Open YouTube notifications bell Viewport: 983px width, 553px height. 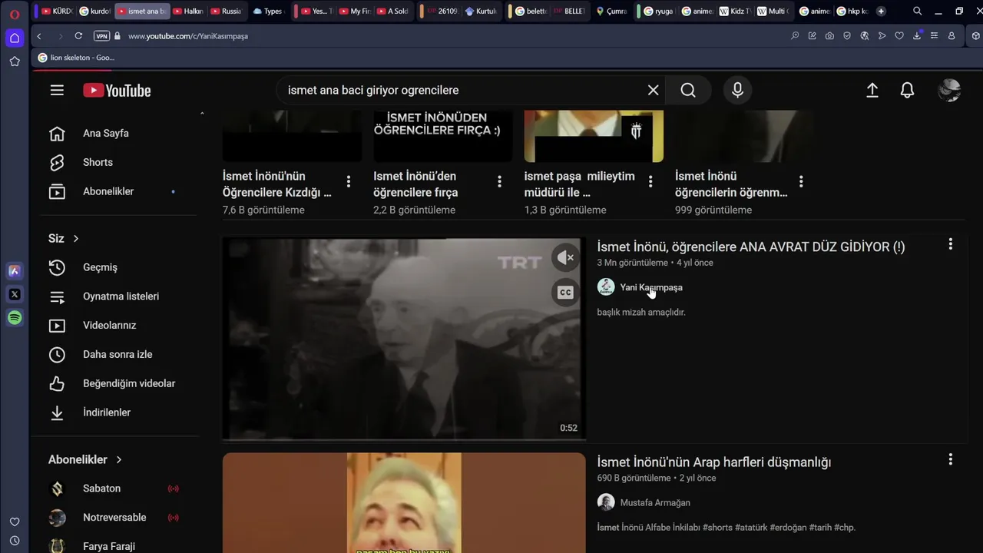[x=908, y=91]
